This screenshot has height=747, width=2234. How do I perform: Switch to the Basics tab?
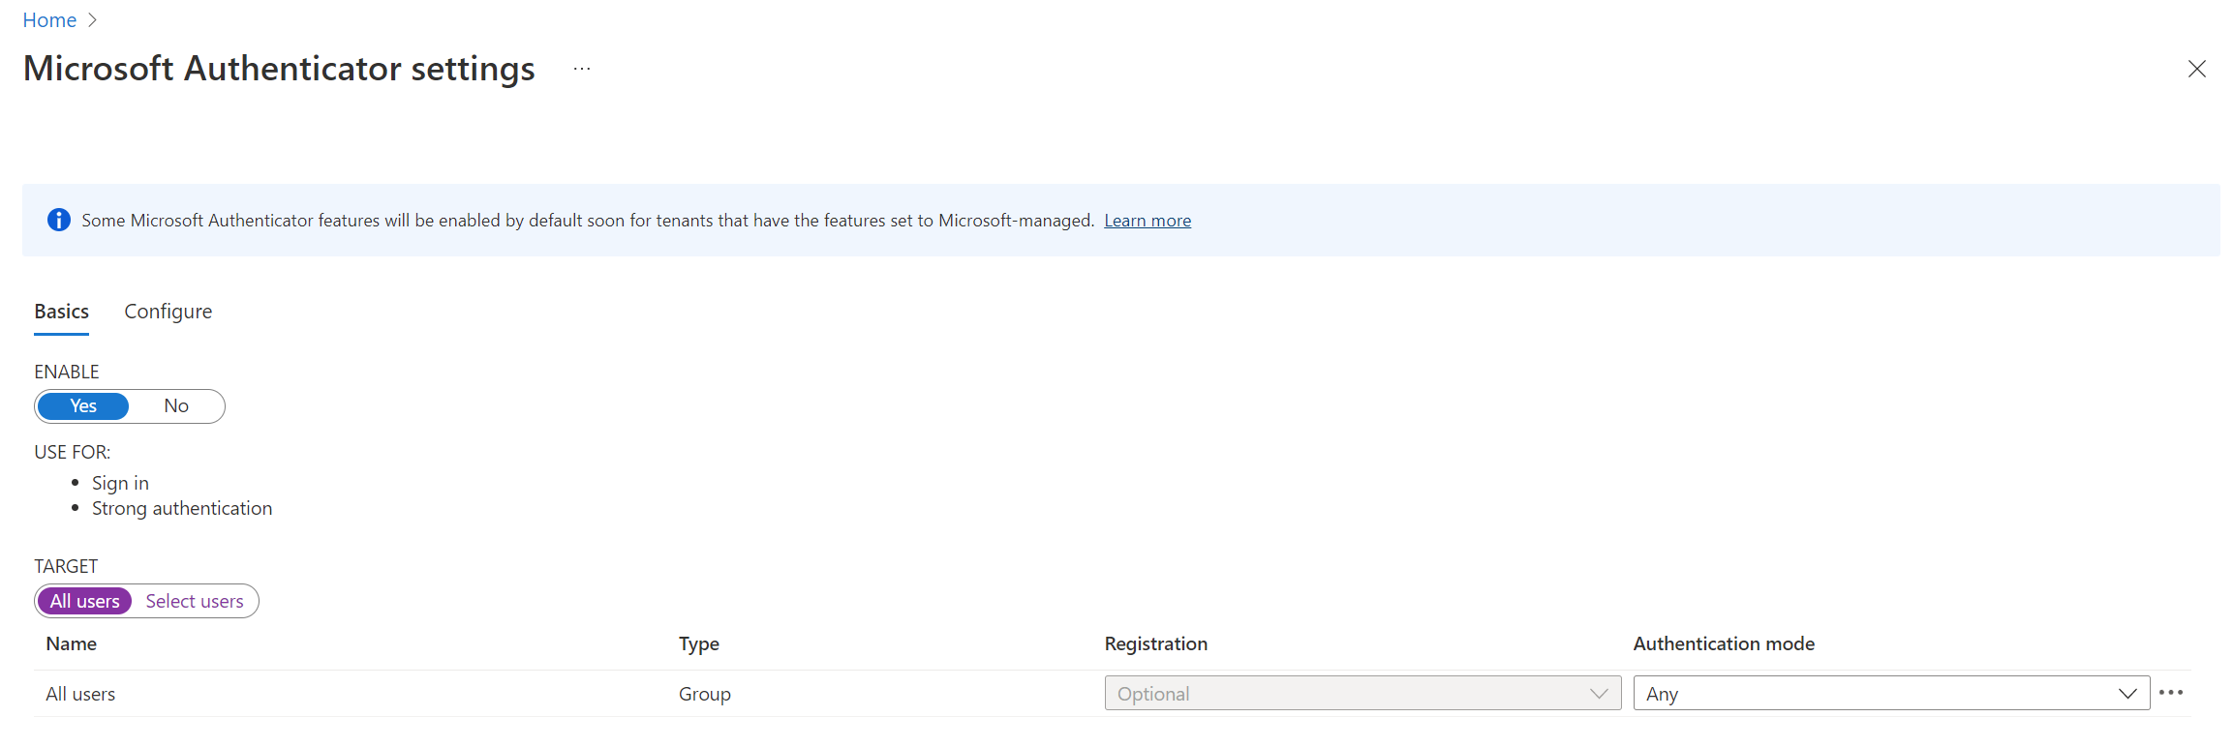coord(62,312)
